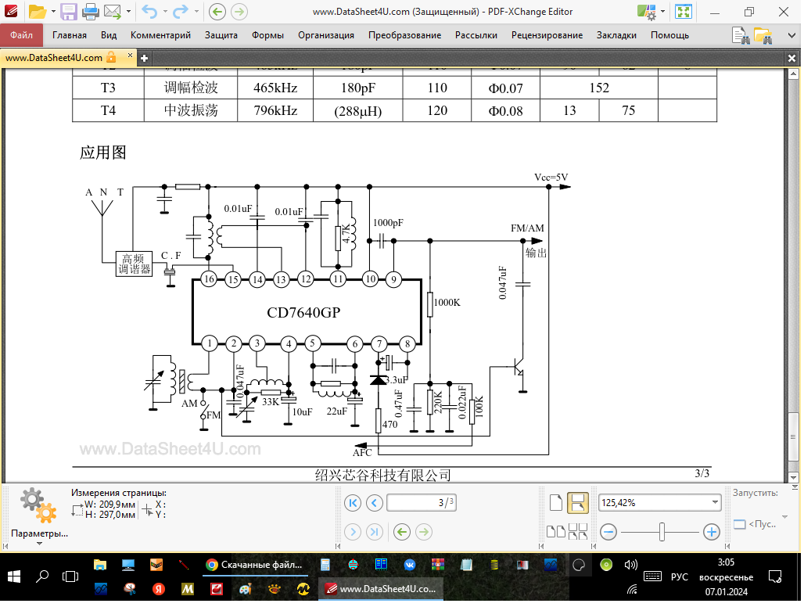This screenshot has width=804, height=607.
Task: Expand the email options dropdown arrow
Action: pos(128,11)
